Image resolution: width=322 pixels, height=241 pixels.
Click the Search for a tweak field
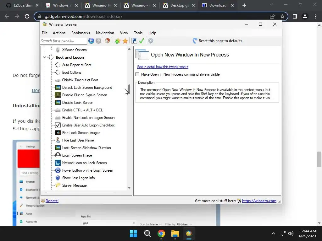pos(64,41)
